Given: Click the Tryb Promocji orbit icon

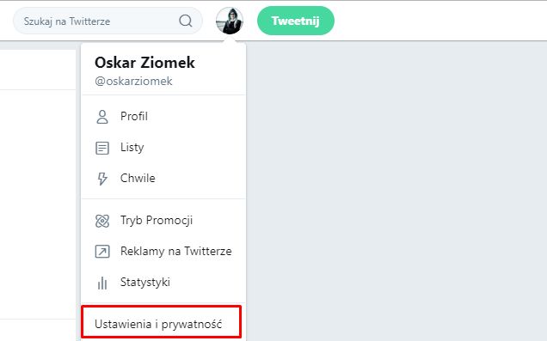Looking at the screenshot, I should tap(102, 221).
